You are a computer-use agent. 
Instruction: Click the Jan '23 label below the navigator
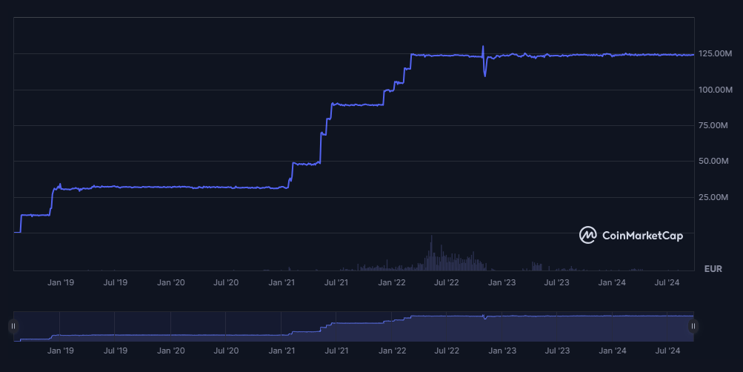[x=503, y=350]
